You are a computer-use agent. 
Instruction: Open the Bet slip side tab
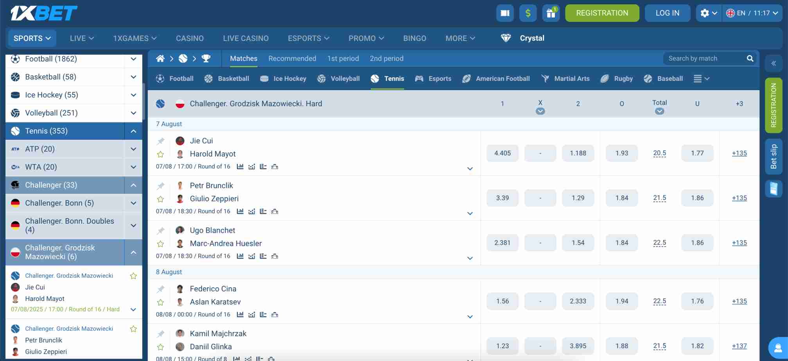[x=774, y=156]
